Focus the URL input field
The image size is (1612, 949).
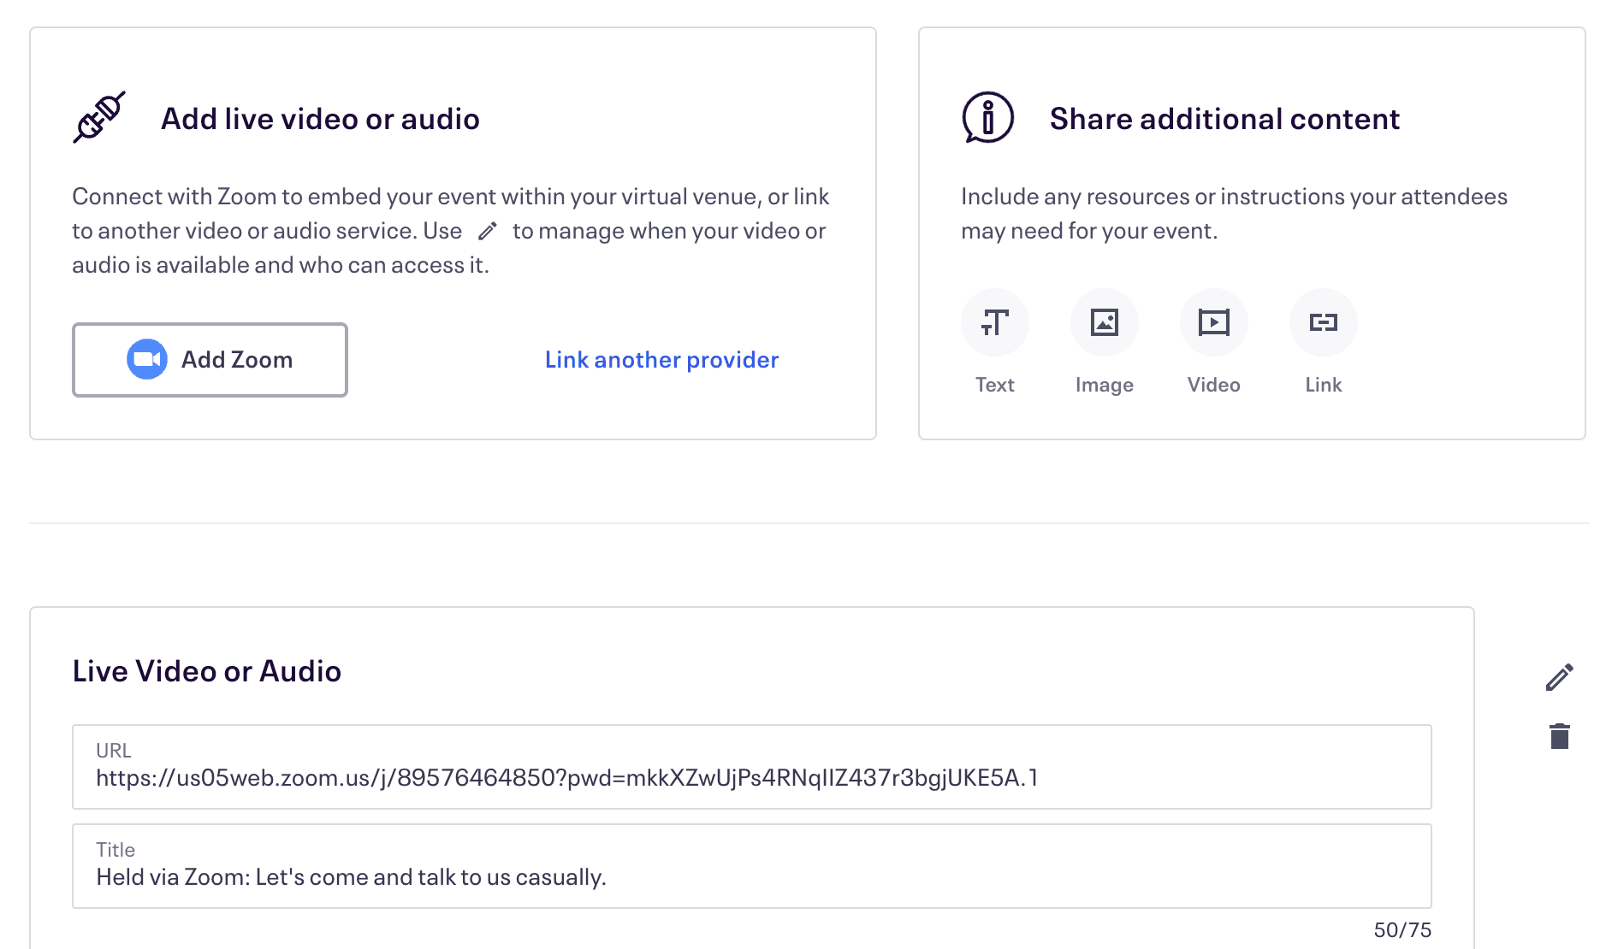pos(751,777)
